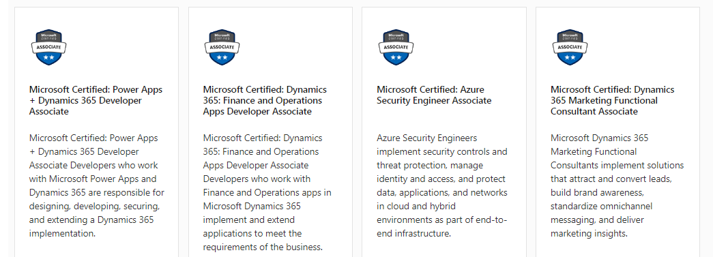The height and width of the screenshot is (257, 713).
Task: Click the Azure Security Engineers description paragraph
Action: 442,185
